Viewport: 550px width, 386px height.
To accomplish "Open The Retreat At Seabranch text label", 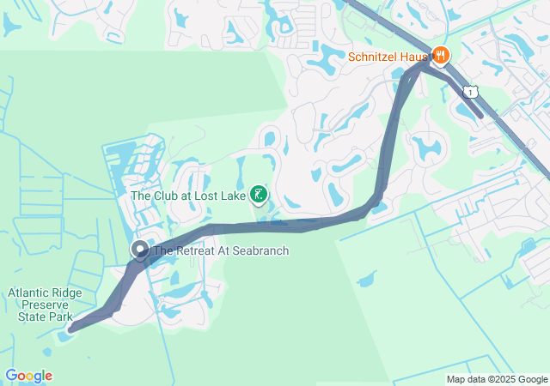I will (222, 250).
